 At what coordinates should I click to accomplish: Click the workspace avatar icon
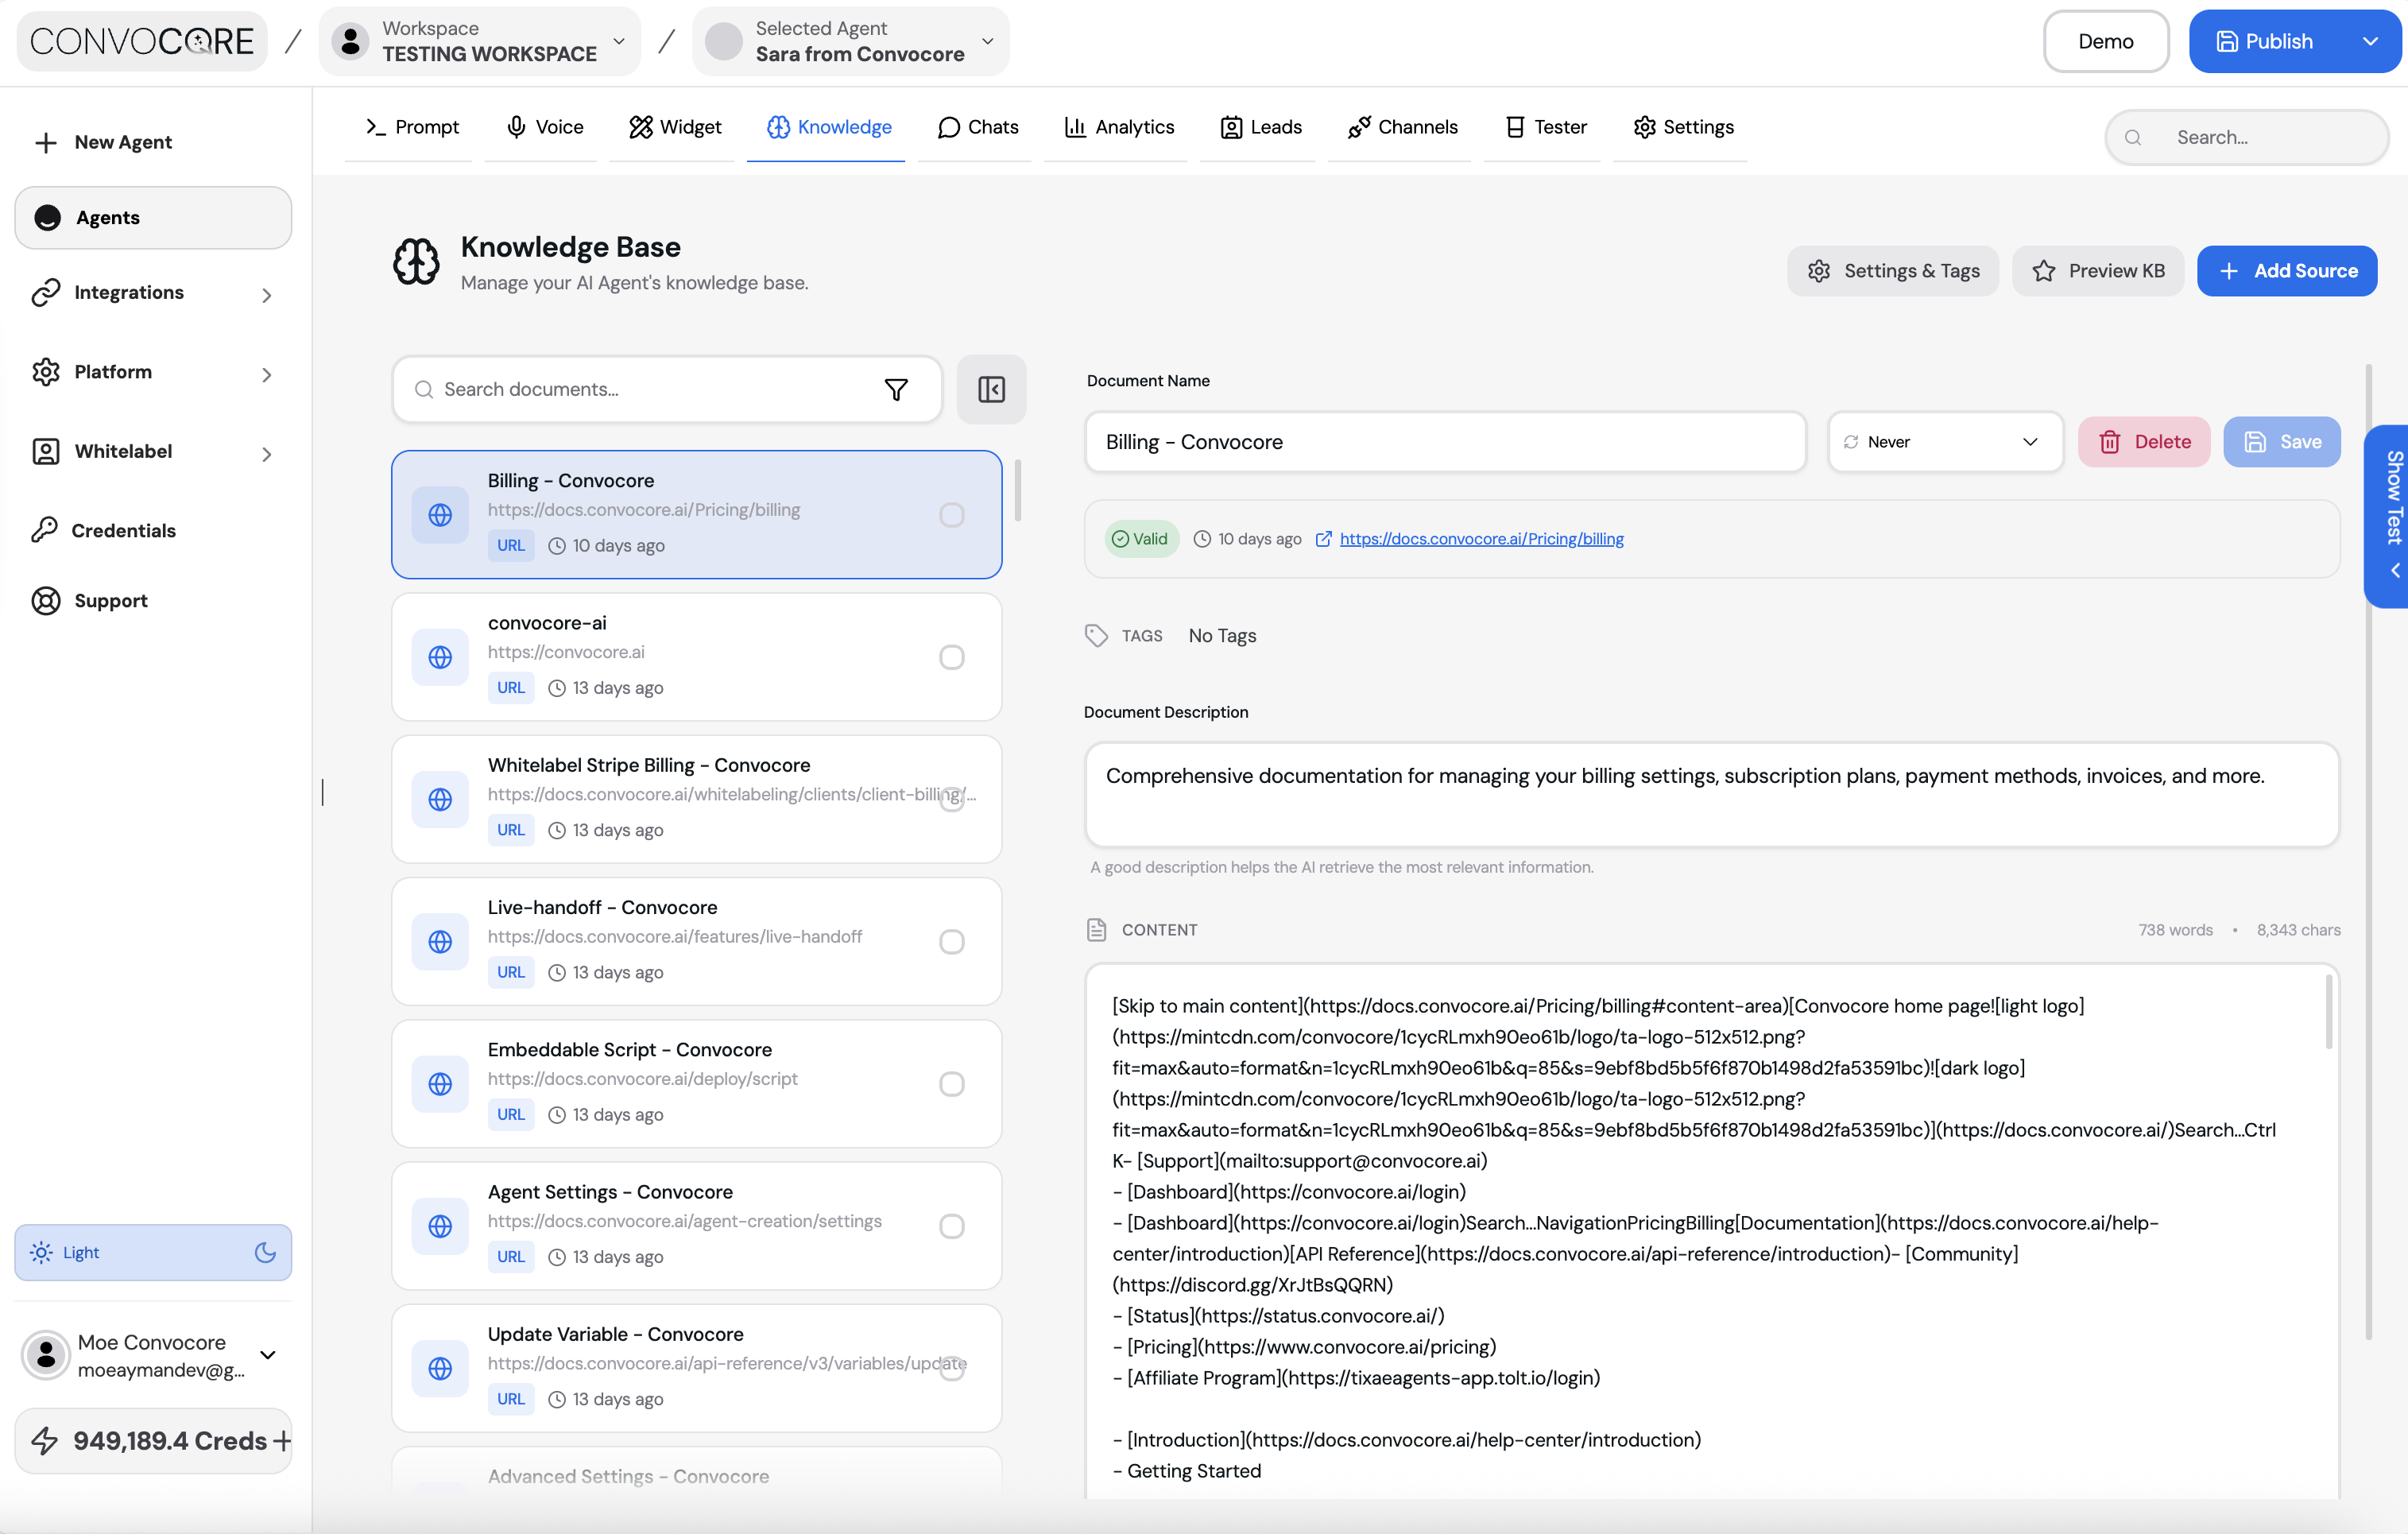click(x=350, y=41)
